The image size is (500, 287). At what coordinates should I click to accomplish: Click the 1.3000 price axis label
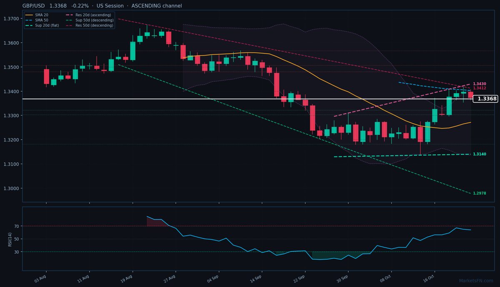[x=11, y=188]
